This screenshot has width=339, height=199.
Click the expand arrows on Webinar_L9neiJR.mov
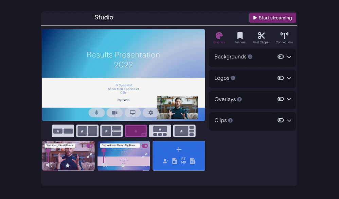[x=89, y=155]
